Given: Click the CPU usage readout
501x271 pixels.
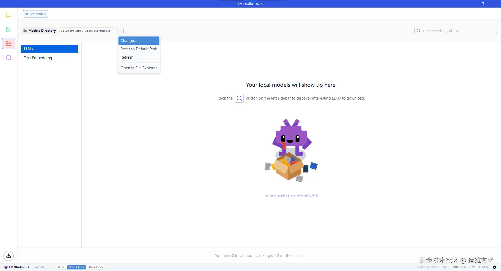Looking at the screenshot, I should point(480,267).
